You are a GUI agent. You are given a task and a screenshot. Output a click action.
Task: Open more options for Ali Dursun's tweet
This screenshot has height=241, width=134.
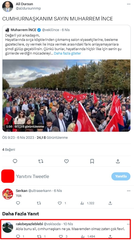[x=129, y=4]
